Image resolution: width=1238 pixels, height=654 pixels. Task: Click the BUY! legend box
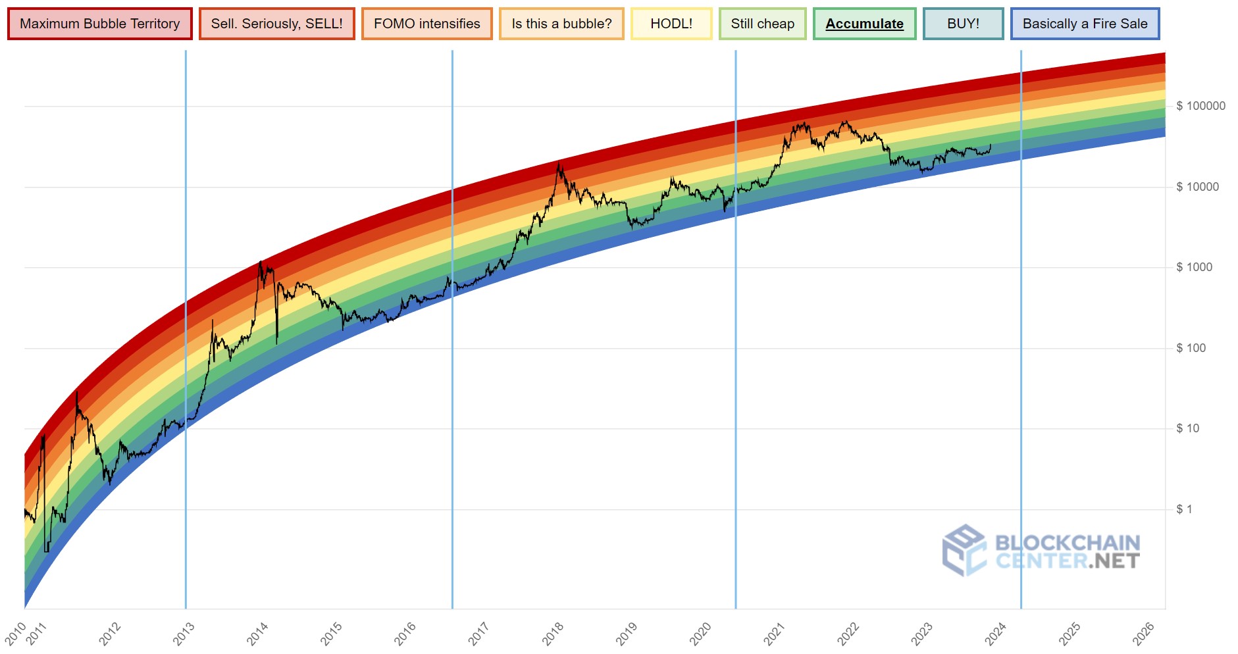963,24
